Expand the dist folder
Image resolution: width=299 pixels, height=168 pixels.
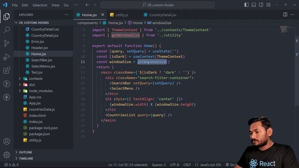32,84
